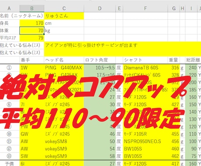Click the distance cell '90'

tap(191, 149)
